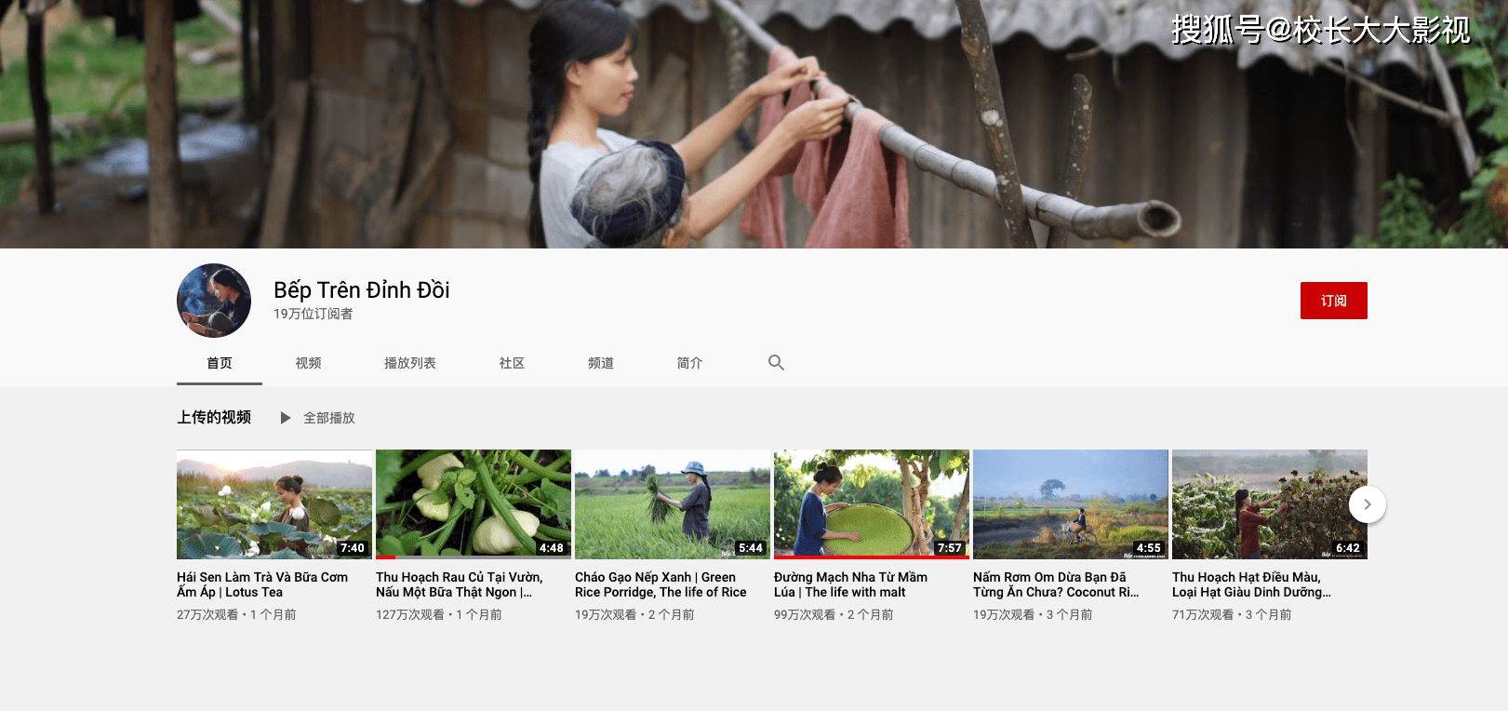Click the 全部播放 link
The image size is (1508, 711).
(x=329, y=418)
